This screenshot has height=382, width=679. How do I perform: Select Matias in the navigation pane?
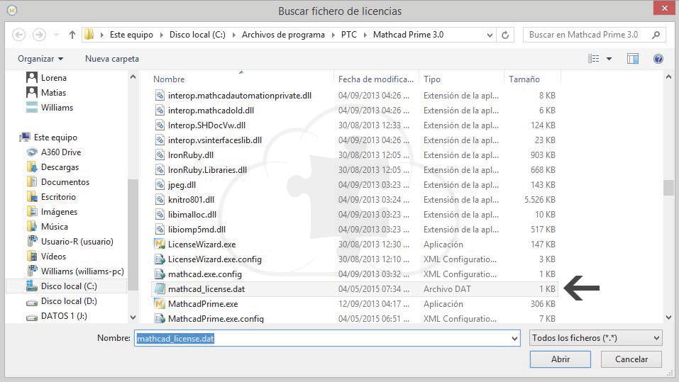[46, 93]
